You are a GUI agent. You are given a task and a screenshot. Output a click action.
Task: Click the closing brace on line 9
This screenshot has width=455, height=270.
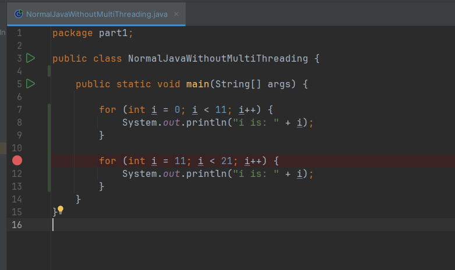tap(102, 135)
